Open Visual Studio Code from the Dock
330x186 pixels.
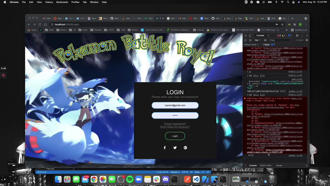pos(196,179)
